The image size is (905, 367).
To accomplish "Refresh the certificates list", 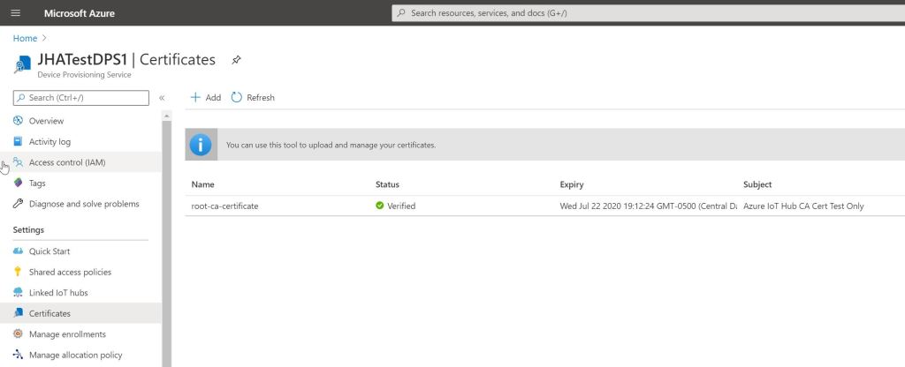I will 253,98.
